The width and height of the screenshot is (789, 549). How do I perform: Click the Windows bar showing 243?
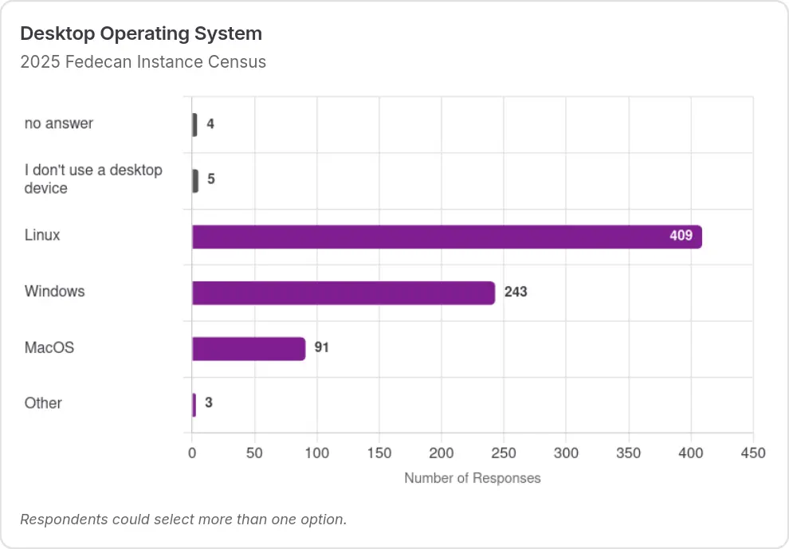(x=343, y=293)
